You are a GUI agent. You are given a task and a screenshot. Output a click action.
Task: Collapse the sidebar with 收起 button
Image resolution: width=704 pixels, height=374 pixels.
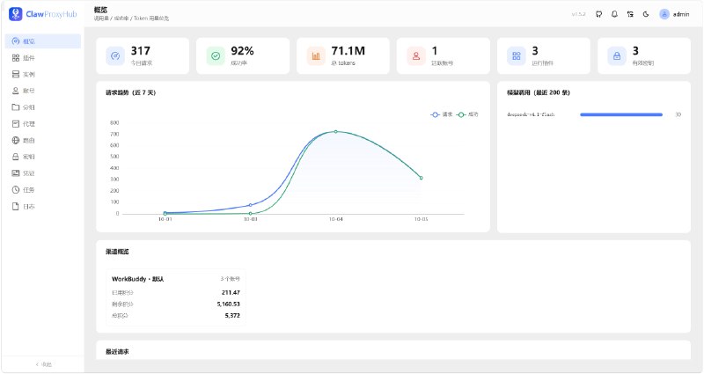point(43,364)
